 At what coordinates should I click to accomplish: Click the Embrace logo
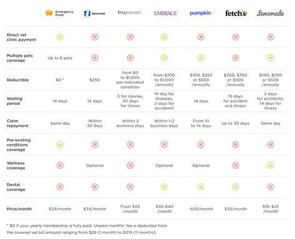(166, 13)
